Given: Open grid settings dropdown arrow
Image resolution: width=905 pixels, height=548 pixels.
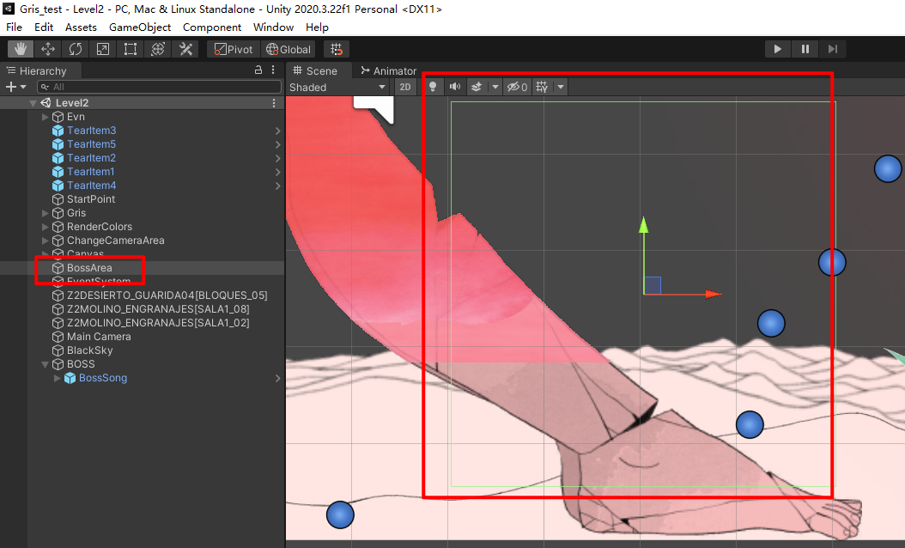Looking at the screenshot, I should tap(561, 88).
